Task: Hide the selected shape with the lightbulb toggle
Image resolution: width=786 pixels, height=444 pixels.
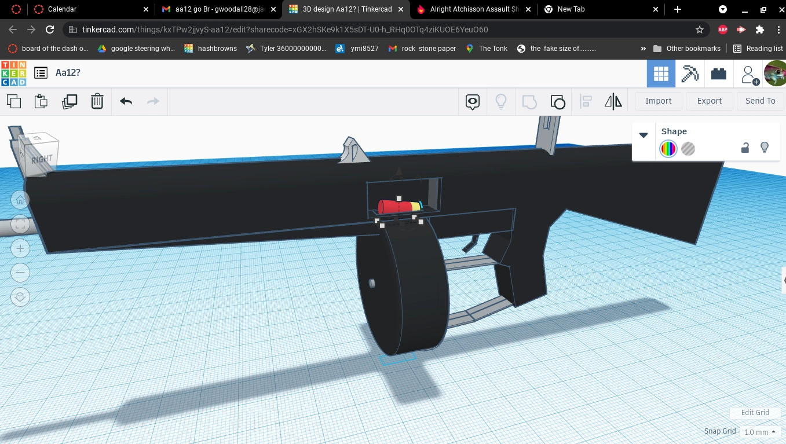Action: pos(765,148)
